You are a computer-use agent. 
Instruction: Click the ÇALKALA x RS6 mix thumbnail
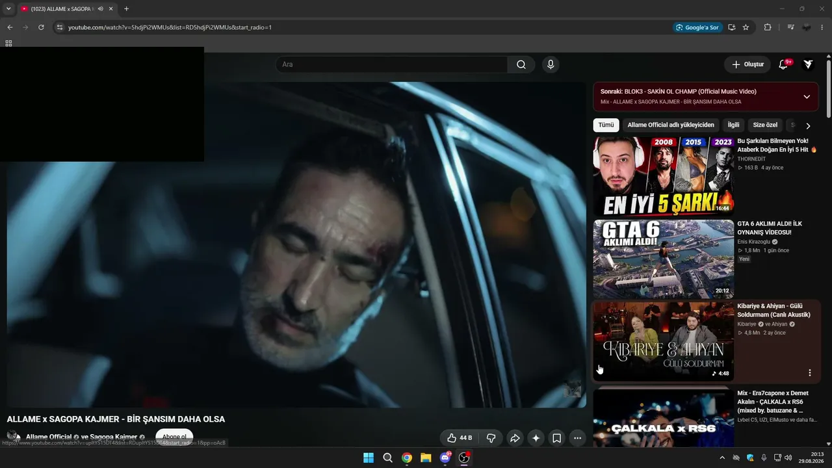[x=664, y=417]
